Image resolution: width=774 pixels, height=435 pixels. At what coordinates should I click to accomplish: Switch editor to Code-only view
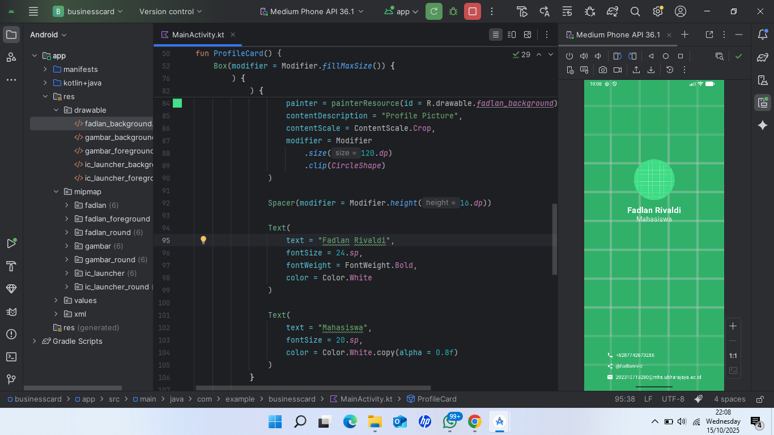click(x=496, y=35)
